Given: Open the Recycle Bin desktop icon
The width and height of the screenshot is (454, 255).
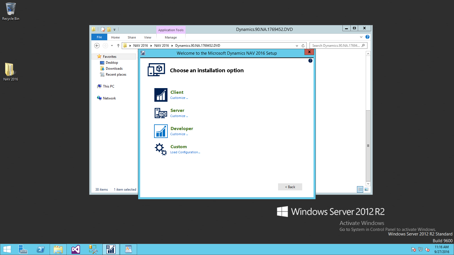Looking at the screenshot, I should click(10, 11).
